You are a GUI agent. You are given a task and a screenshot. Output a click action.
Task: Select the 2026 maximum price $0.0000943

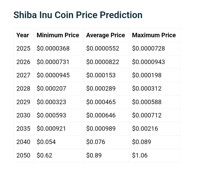pos(148,62)
